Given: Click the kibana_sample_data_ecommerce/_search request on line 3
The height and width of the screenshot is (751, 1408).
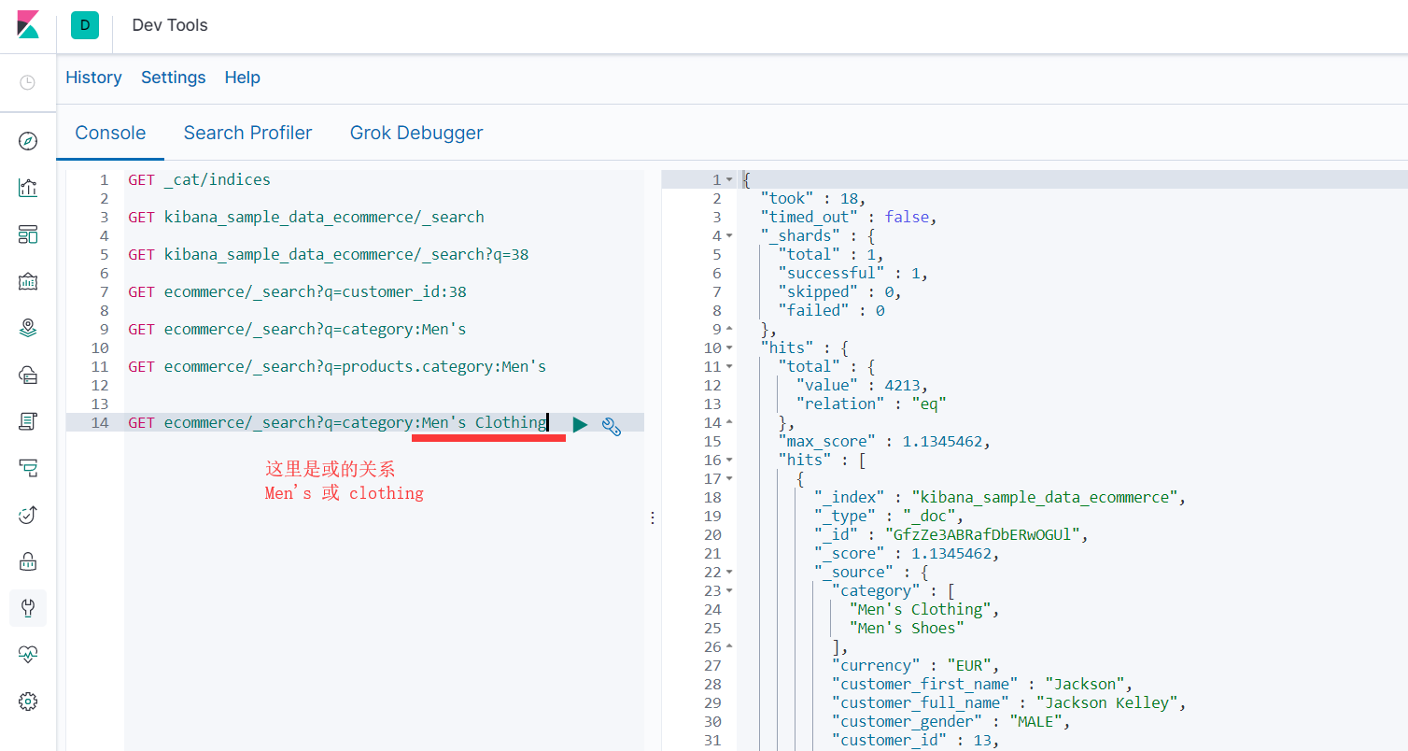Looking at the screenshot, I should tap(306, 217).
